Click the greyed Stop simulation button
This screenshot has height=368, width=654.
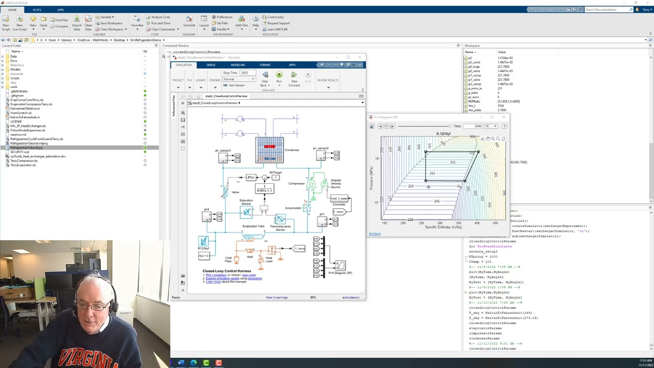click(308, 75)
